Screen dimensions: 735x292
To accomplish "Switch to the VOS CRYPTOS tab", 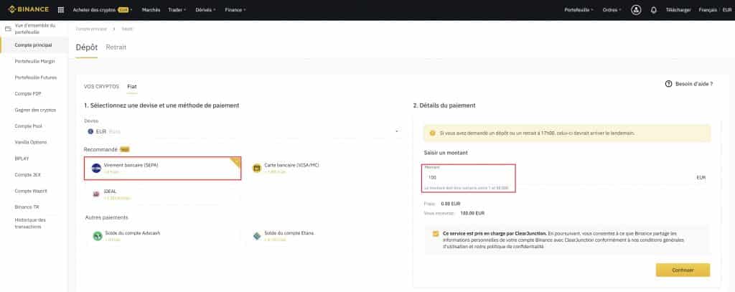I will click(101, 87).
